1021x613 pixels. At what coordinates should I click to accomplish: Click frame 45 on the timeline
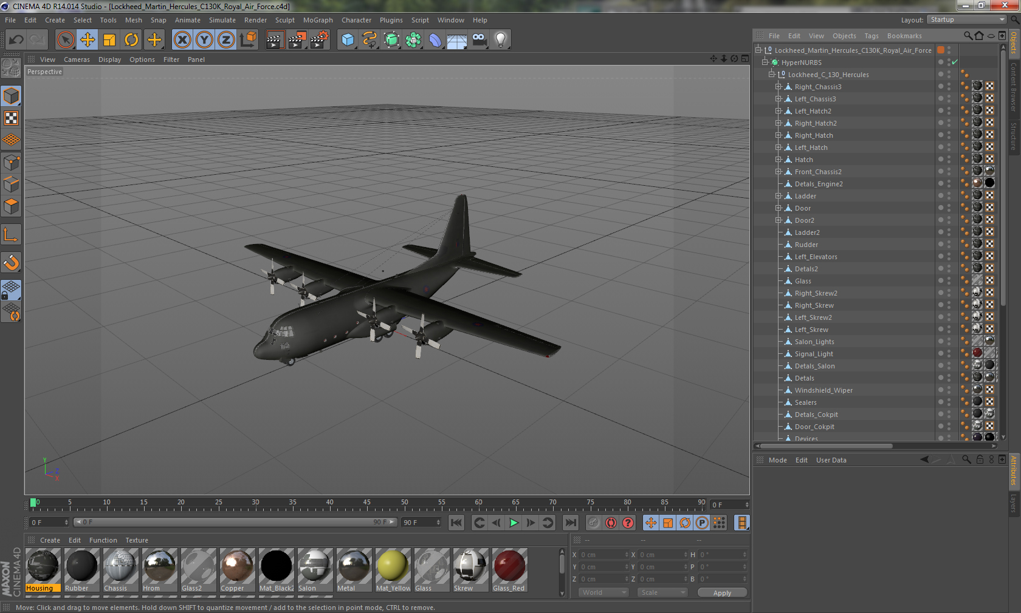pyautogui.click(x=366, y=504)
